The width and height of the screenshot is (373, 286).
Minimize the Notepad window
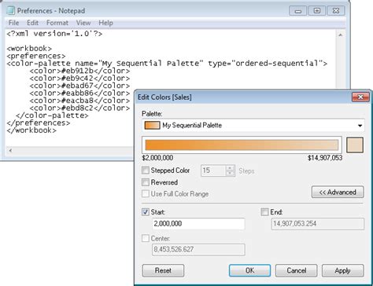297,11
